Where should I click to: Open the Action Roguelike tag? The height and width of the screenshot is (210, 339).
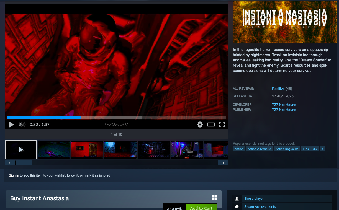pos(287,149)
